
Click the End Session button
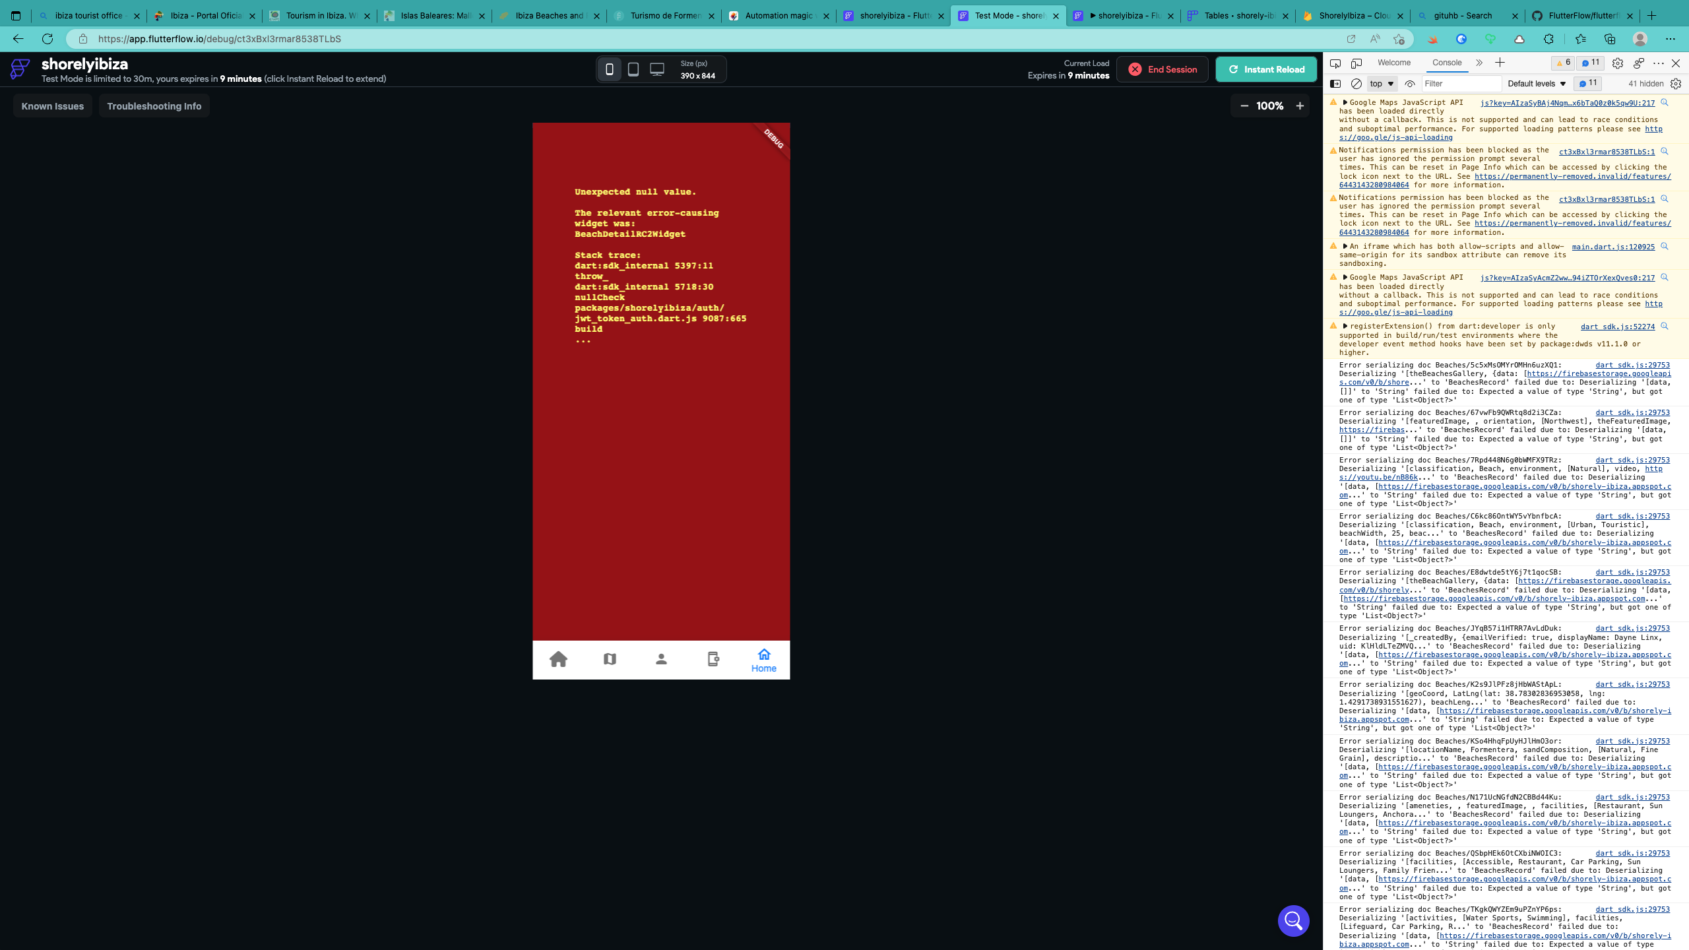click(x=1163, y=69)
